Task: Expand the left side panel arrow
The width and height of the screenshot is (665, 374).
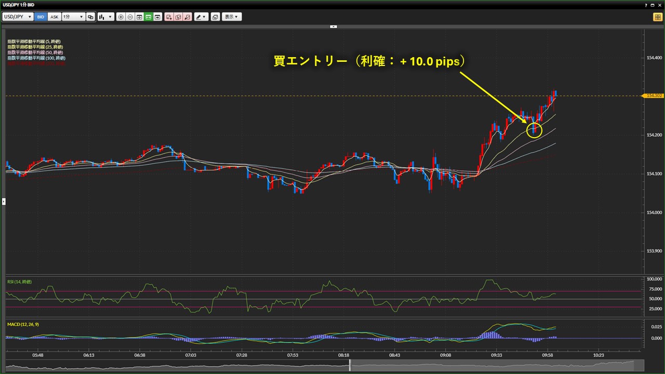Action: [4, 201]
